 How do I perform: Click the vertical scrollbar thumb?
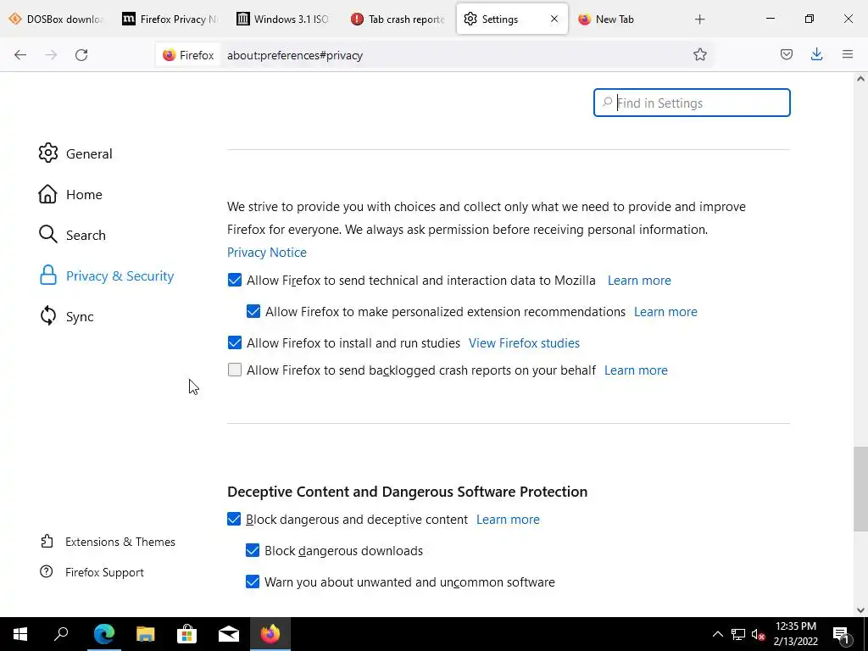click(860, 489)
